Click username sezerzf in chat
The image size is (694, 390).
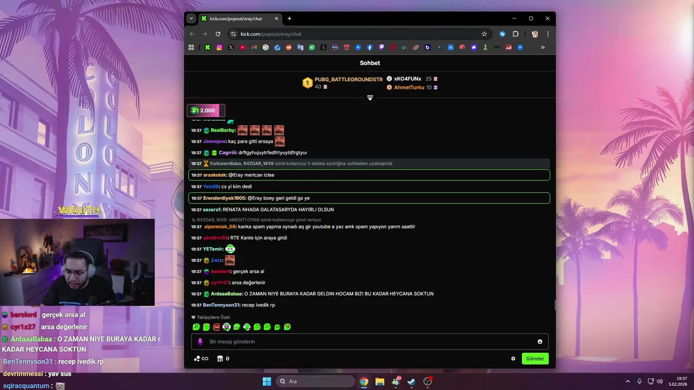click(212, 209)
